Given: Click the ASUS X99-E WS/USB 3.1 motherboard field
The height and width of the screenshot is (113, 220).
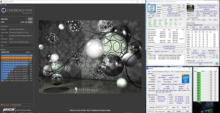Looking at the screenshot, I should click(169, 46).
